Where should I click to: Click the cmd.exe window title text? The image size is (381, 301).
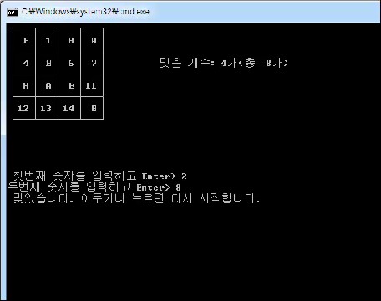(85, 12)
